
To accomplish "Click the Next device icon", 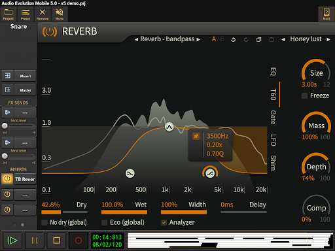I will (326, 14).
